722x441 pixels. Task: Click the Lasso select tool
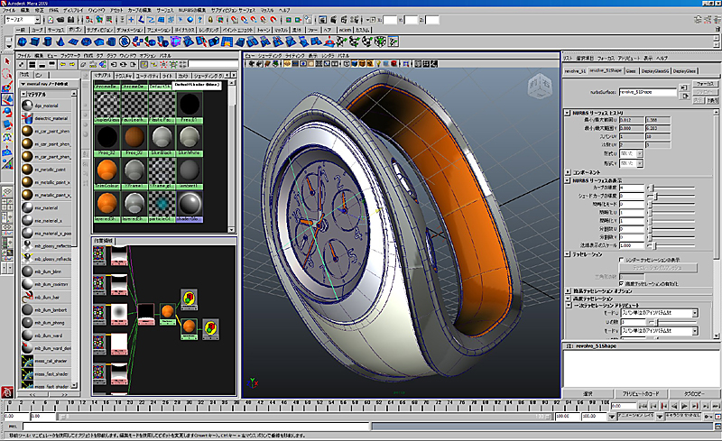tap(7, 74)
